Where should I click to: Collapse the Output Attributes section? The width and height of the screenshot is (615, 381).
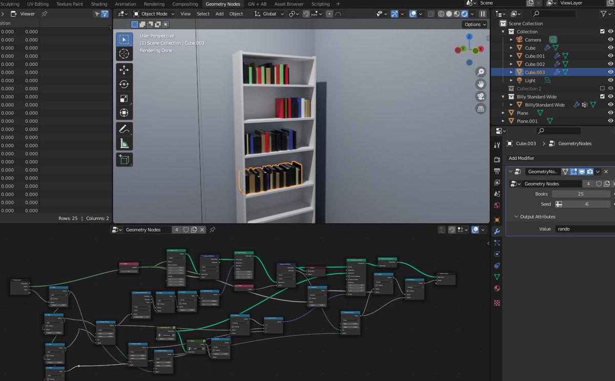[x=516, y=217]
